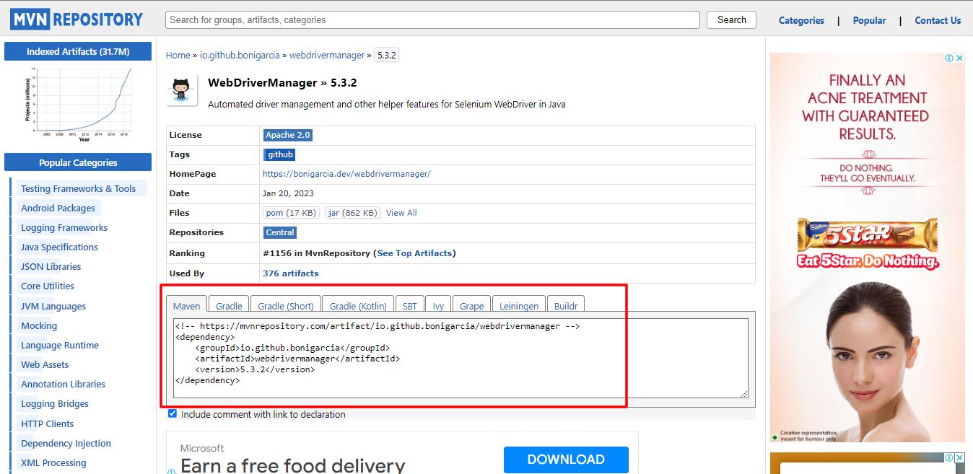973x474 pixels.
Task: Open the Popular link in header
Action: pyautogui.click(x=869, y=20)
